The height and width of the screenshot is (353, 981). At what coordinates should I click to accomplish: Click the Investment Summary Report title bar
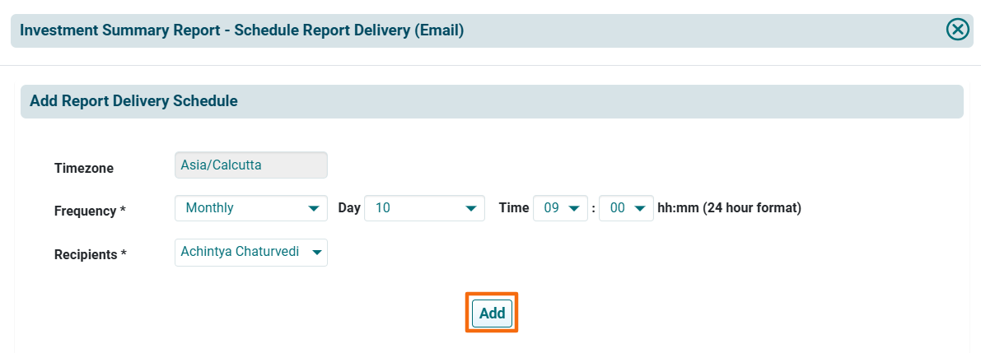pos(242,30)
